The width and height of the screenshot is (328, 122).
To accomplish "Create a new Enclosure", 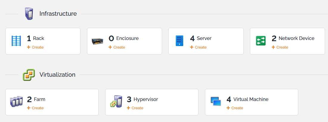I will pyautogui.click(x=117, y=47).
